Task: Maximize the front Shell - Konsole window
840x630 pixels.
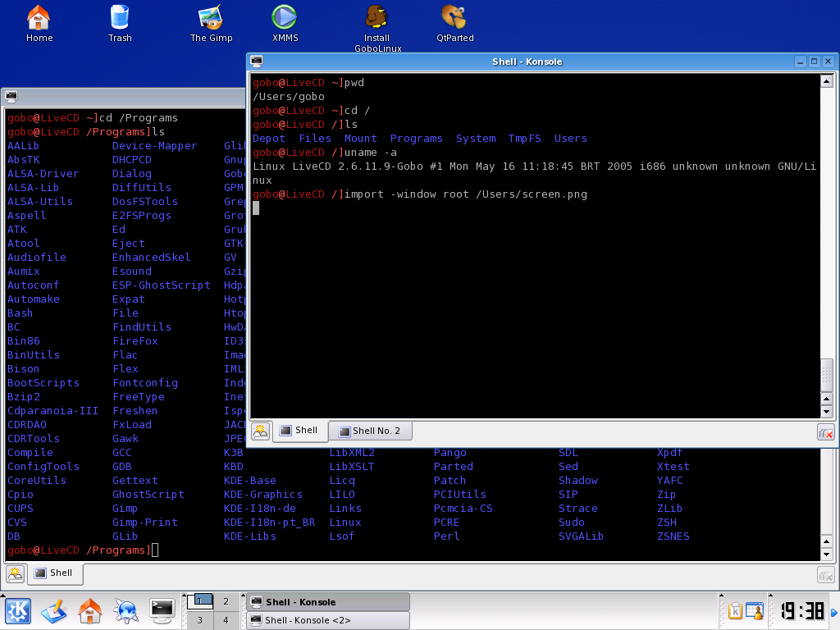Action: point(814,62)
